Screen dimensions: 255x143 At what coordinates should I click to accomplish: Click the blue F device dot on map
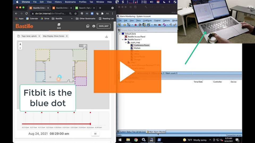[59, 77]
